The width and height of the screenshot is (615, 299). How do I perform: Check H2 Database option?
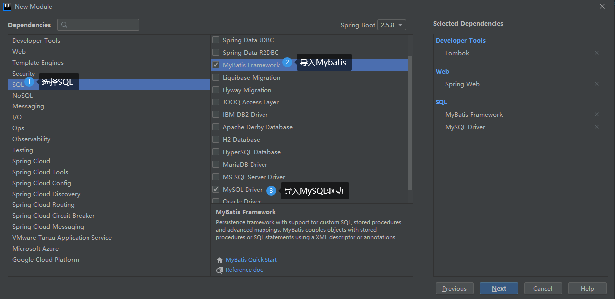coord(216,139)
